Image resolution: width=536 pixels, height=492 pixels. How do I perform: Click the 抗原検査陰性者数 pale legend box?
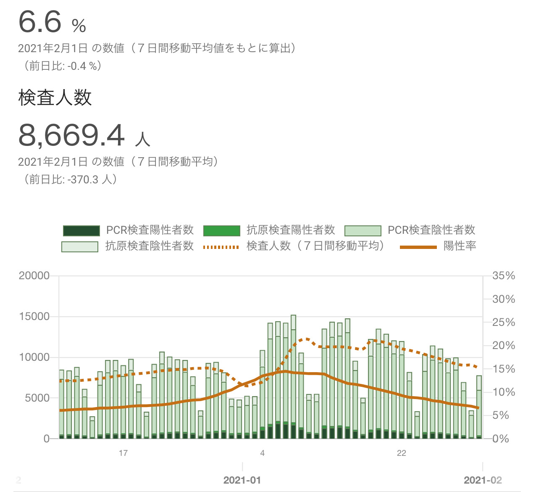[x=80, y=246]
